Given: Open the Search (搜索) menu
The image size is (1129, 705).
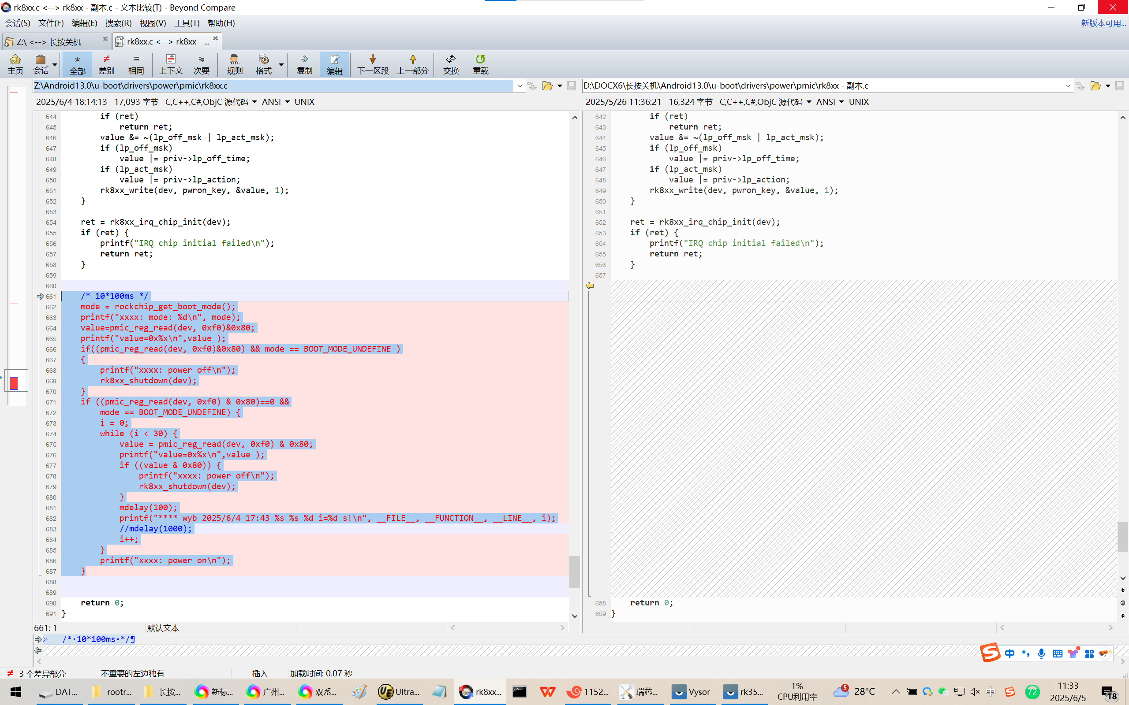Looking at the screenshot, I should tap(118, 23).
